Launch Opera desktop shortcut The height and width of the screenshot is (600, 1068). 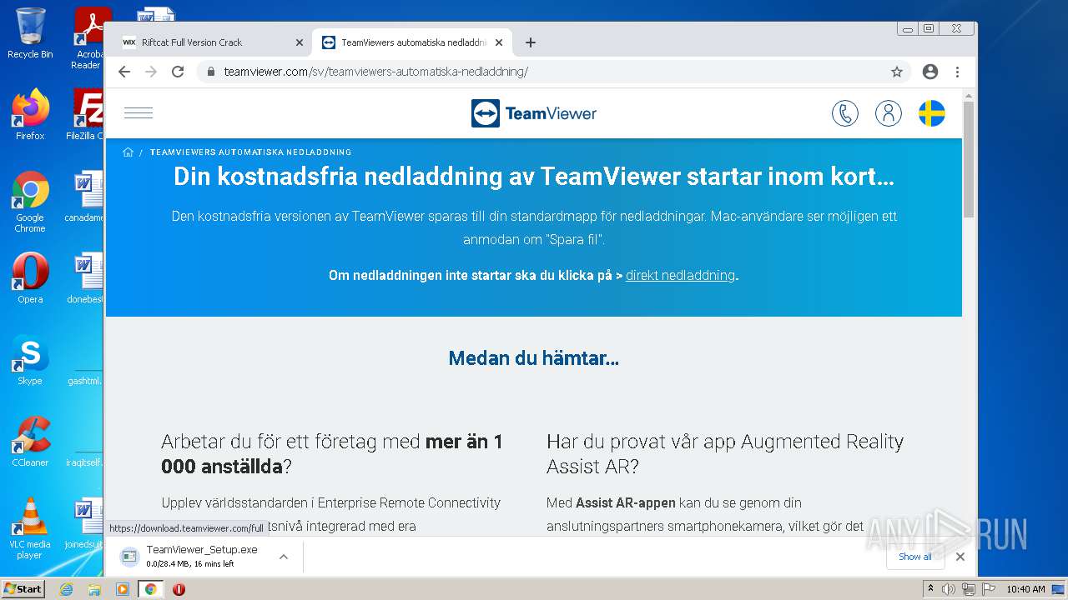point(30,278)
